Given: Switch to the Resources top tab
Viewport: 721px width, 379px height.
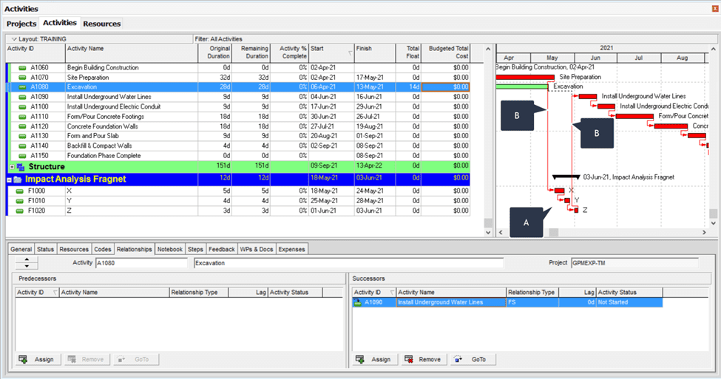Looking at the screenshot, I should (101, 24).
